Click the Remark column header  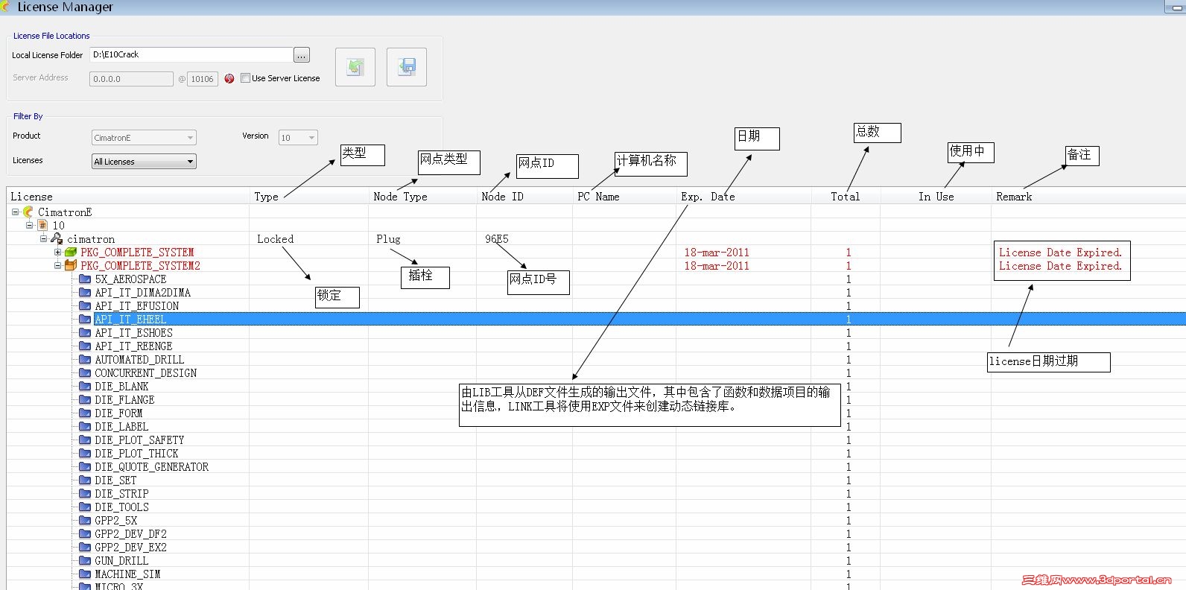coord(1088,197)
